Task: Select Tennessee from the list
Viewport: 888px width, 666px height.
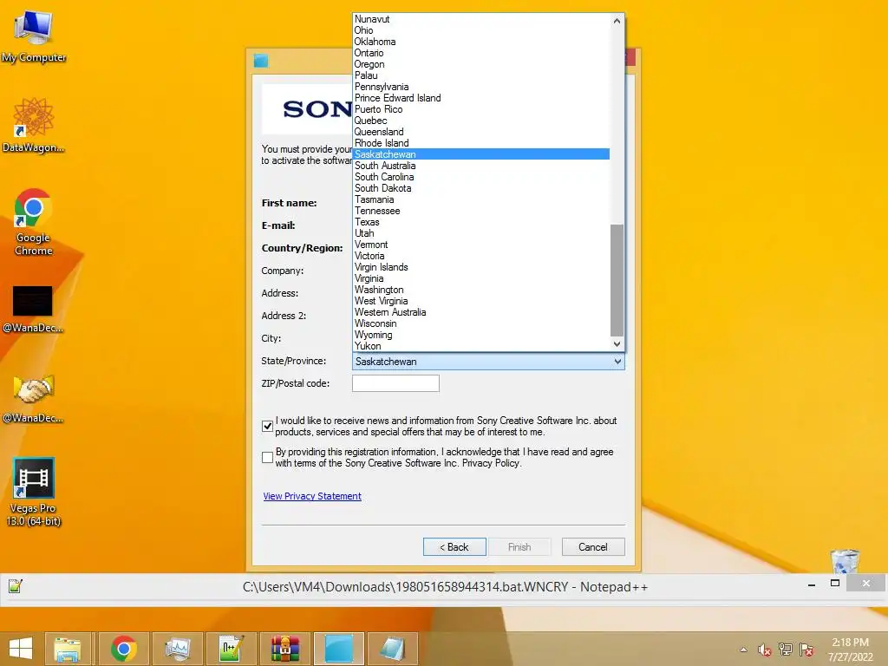Action: 480,211
